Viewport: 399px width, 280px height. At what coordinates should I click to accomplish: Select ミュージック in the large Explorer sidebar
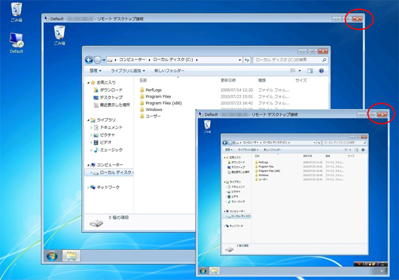coord(108,150)
